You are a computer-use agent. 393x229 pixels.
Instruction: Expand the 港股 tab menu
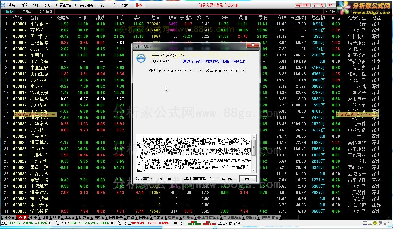pos(177,217)
